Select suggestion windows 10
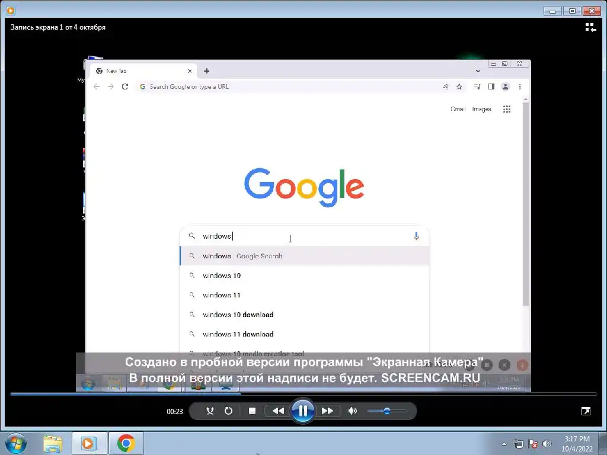607x455 pixels. [305, 275]
